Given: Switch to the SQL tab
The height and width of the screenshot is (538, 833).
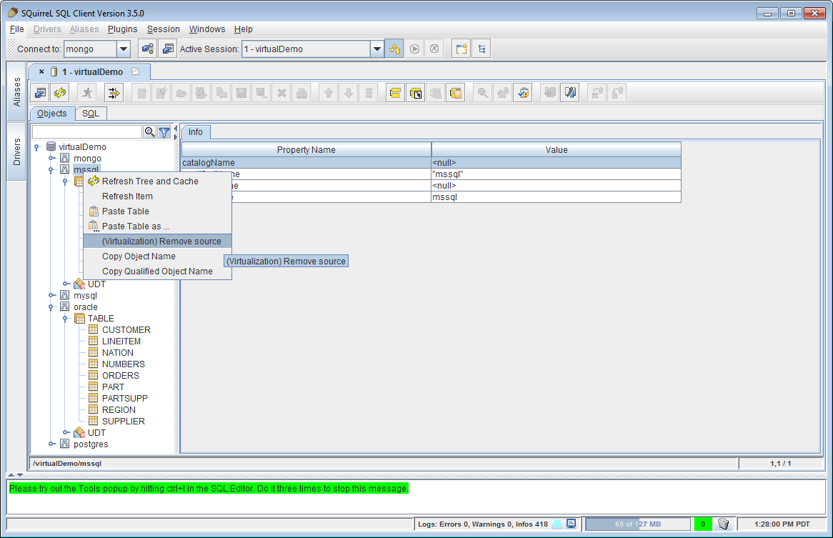Looking at the screenshot, I should [90, 114].
